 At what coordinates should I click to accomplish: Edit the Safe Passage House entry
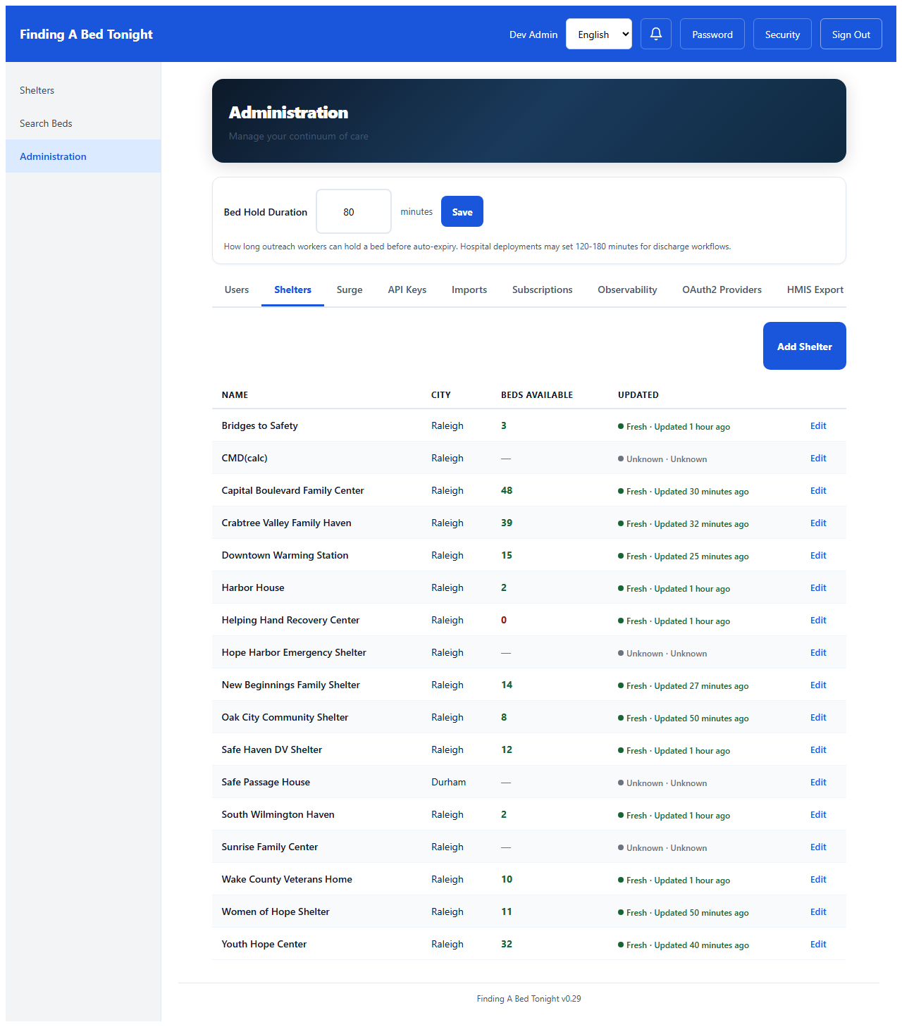point(817,782)
